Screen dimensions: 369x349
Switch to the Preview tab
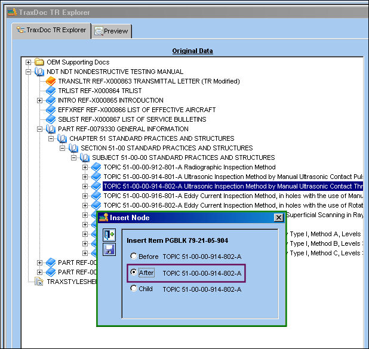(x=112, y=31)
